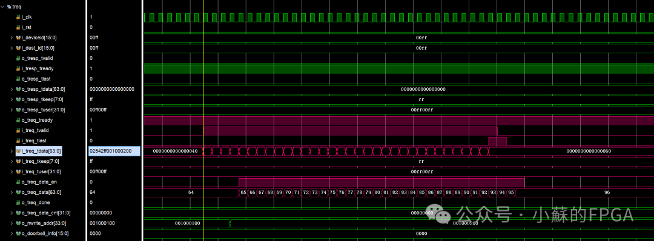Screen dimensions: 654x241
Task: Expand the o_treq_data_cnt[31:0] bus
Action: coord(12,213)
